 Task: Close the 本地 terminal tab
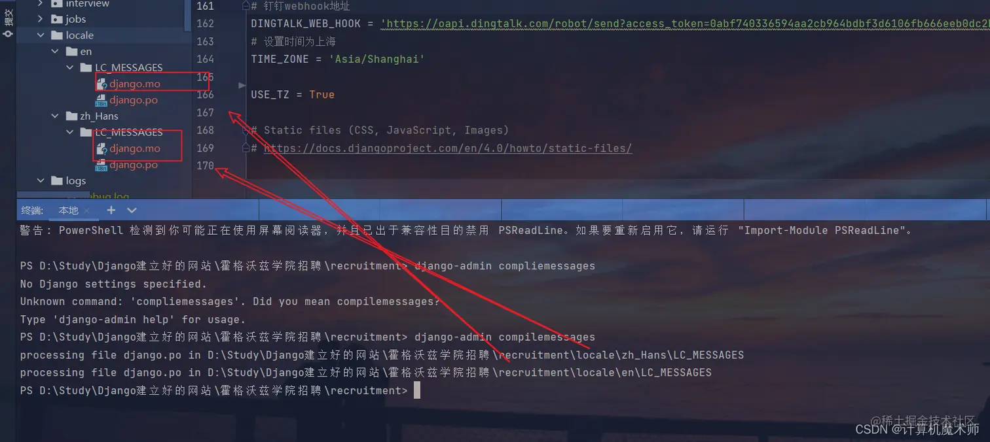click(x=88, y=211)
